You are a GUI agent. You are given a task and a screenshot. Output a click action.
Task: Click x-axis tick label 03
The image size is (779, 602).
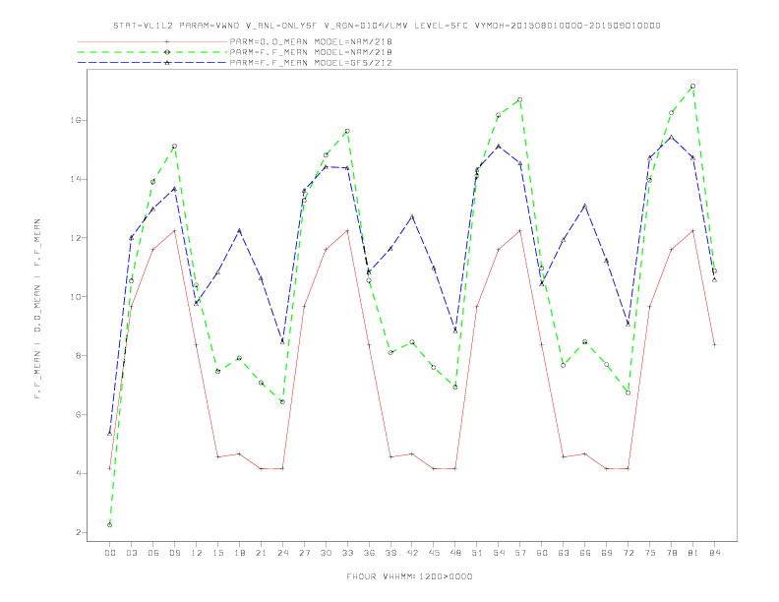(131, 553)
